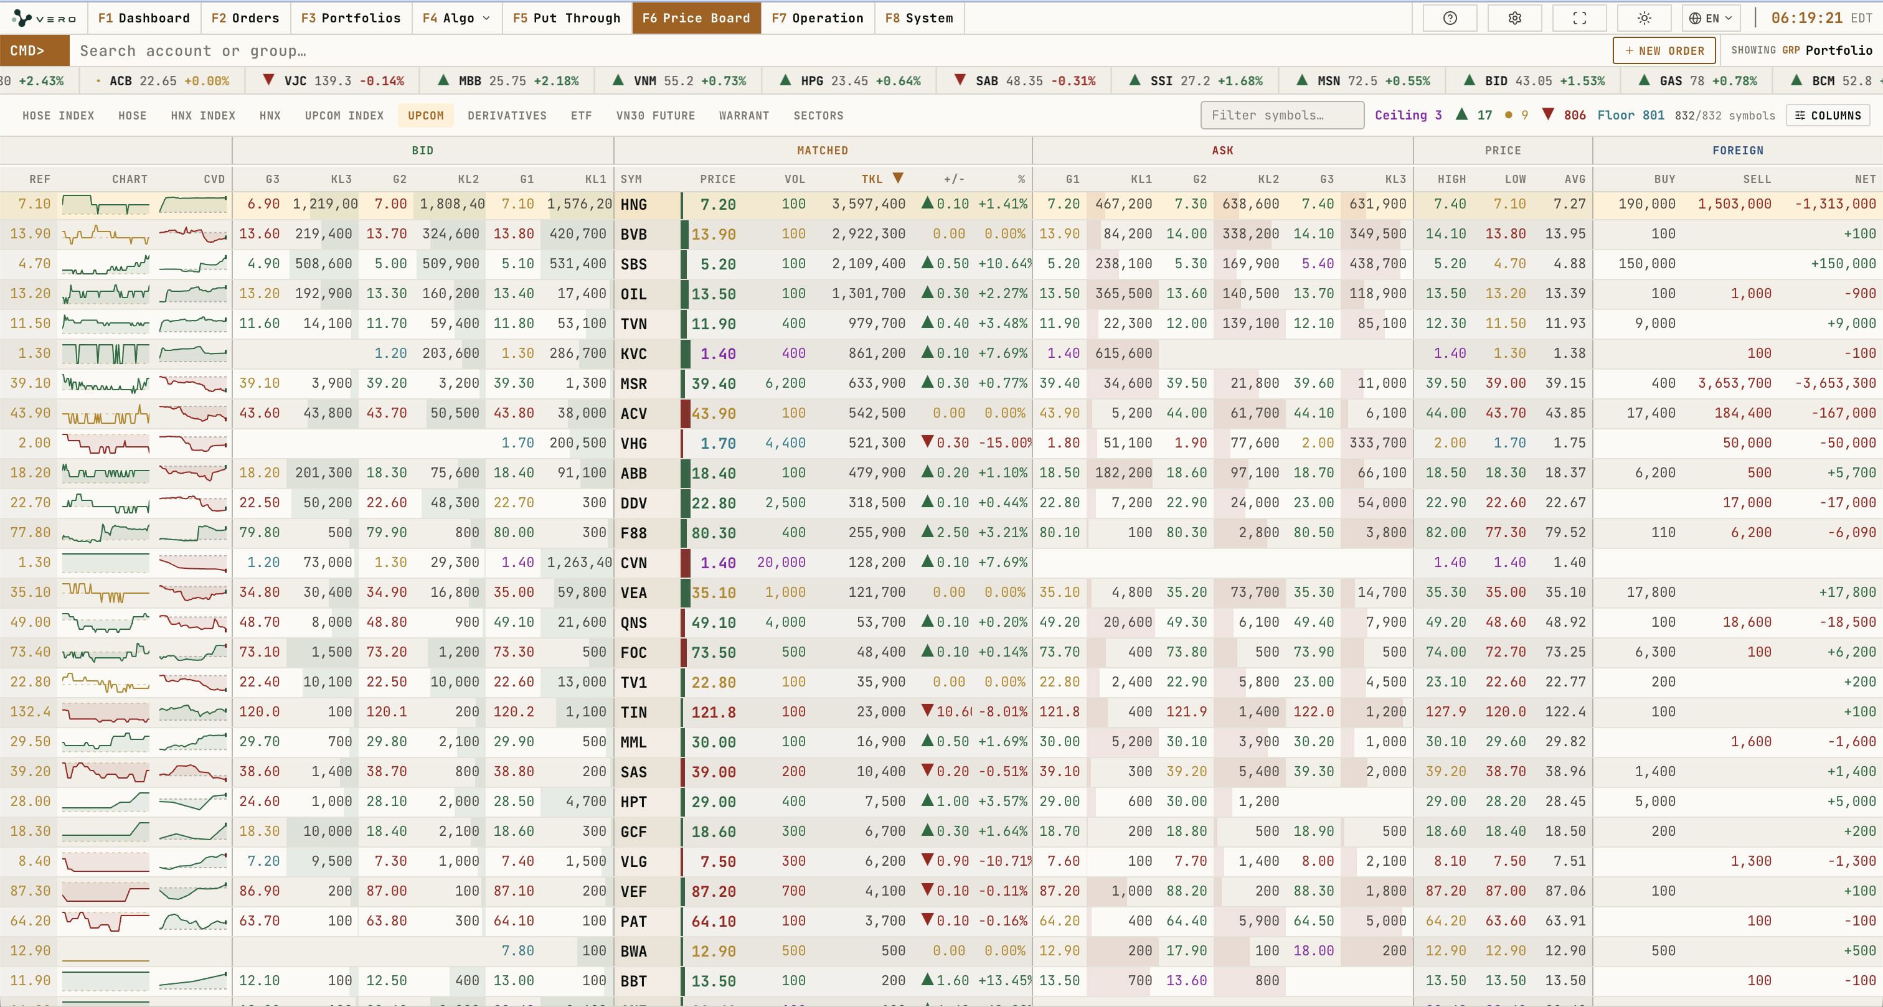Open the SBS price chart thumbnail
The height and width of the screenshot is (1007, 1883).
click(x=105, y=264)
